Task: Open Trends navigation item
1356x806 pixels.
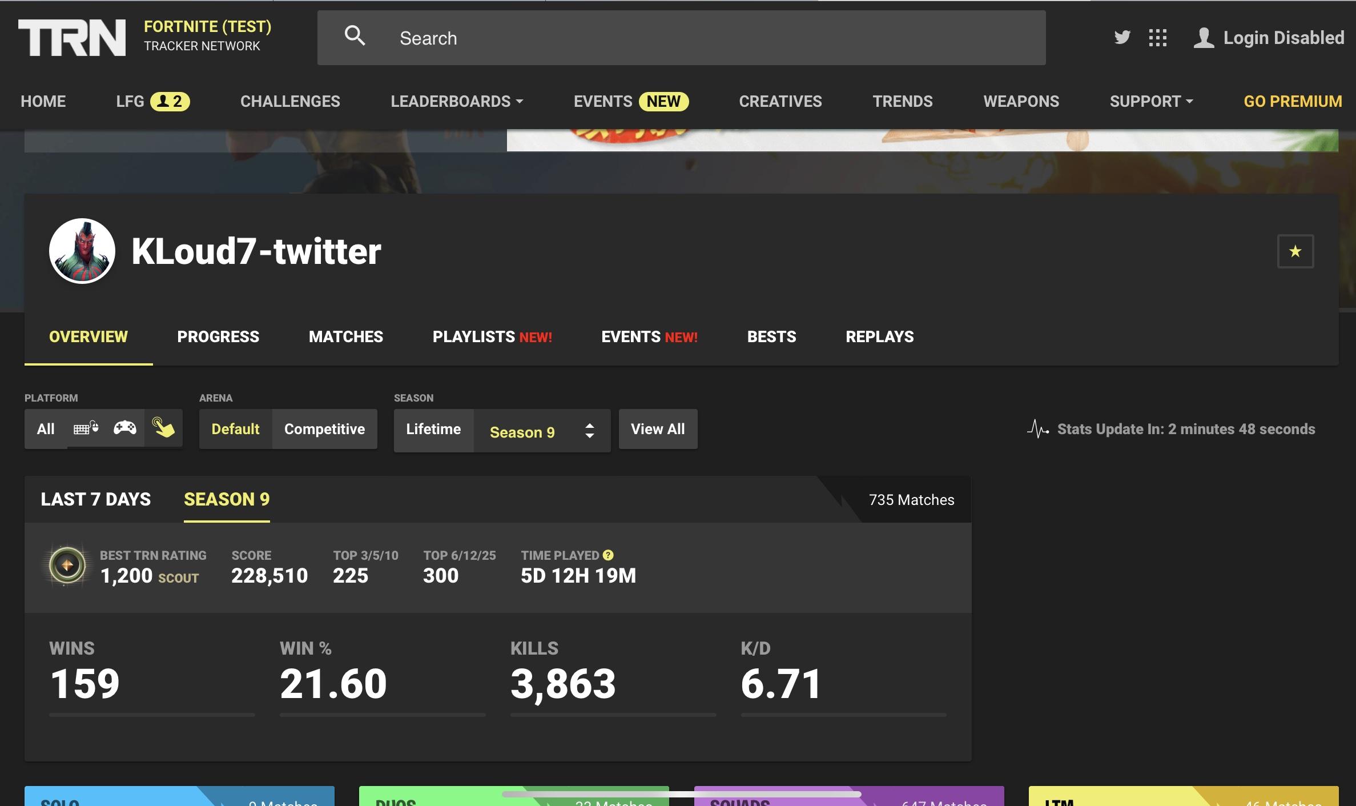Action: pyautogui.click(x=903, y=101)
